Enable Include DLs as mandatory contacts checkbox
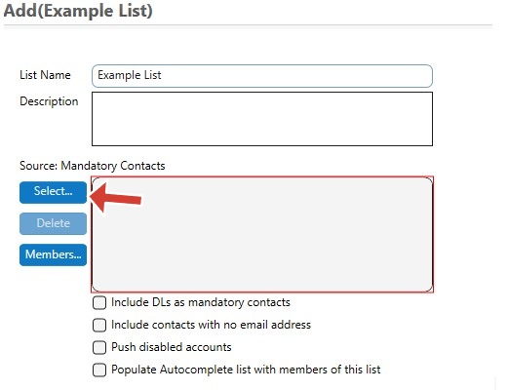Image resolution: width=508 pixels, height=390 pixels. tap(99, 302)
